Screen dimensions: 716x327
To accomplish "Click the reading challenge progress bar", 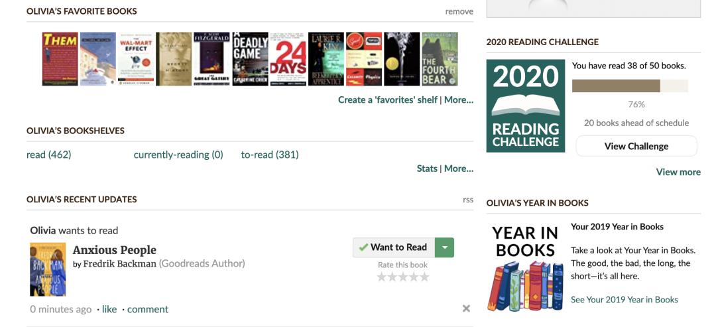I will click(629, 86).
